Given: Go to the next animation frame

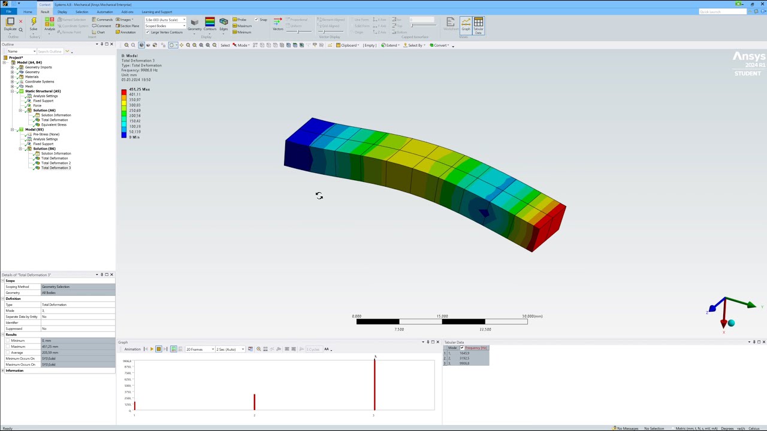Looking at the screenshot, I should (x=166, y=349).
